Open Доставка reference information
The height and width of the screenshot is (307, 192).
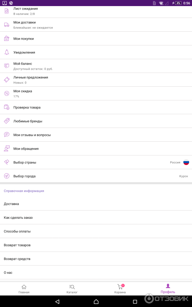click(x=96, y=204)
